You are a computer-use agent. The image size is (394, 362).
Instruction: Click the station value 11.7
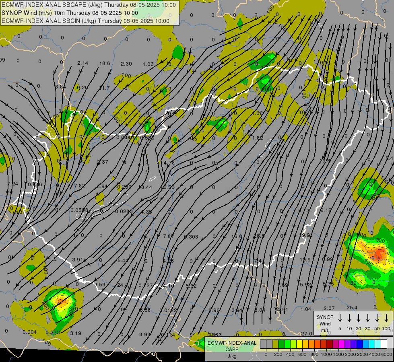pyautogui.click(x=104, y=88)
